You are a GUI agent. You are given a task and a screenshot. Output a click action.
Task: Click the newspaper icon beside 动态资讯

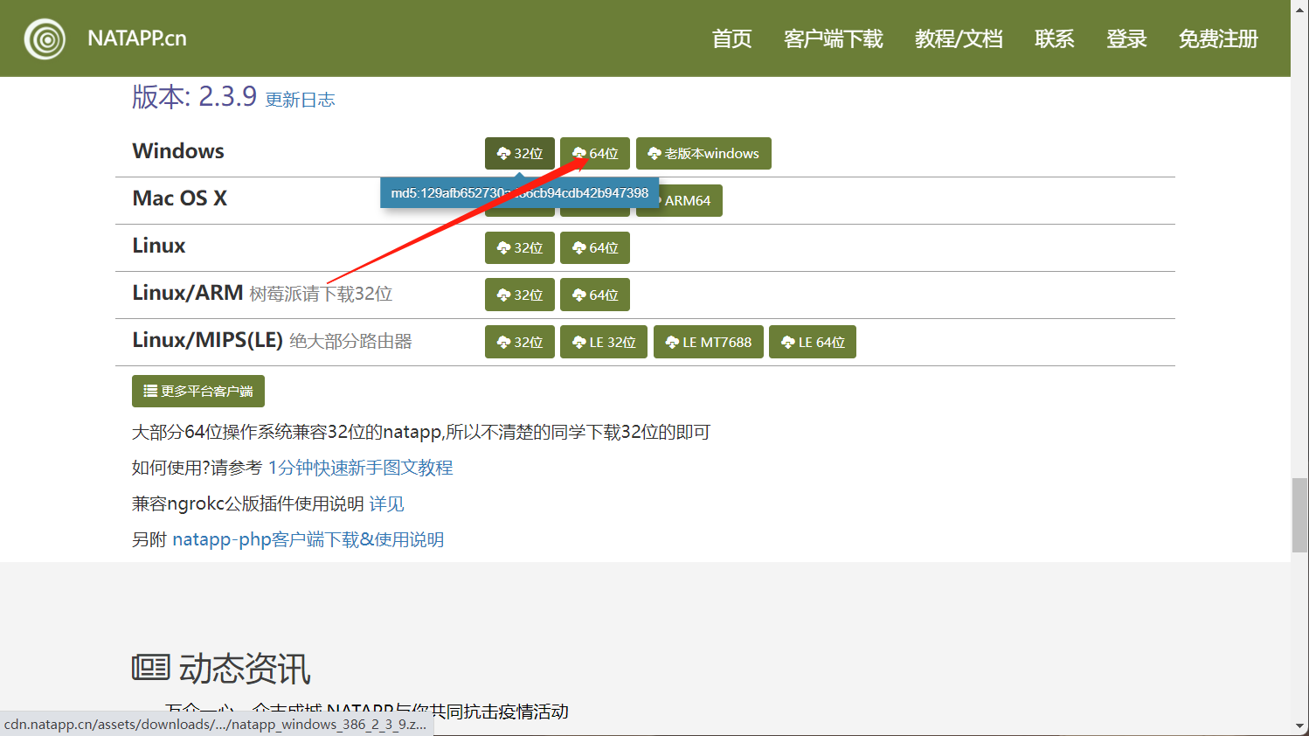coord(150,668)
